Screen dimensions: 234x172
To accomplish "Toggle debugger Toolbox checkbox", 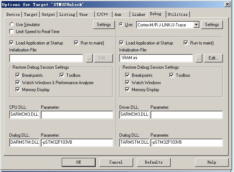I will click(x=171, y=75).
